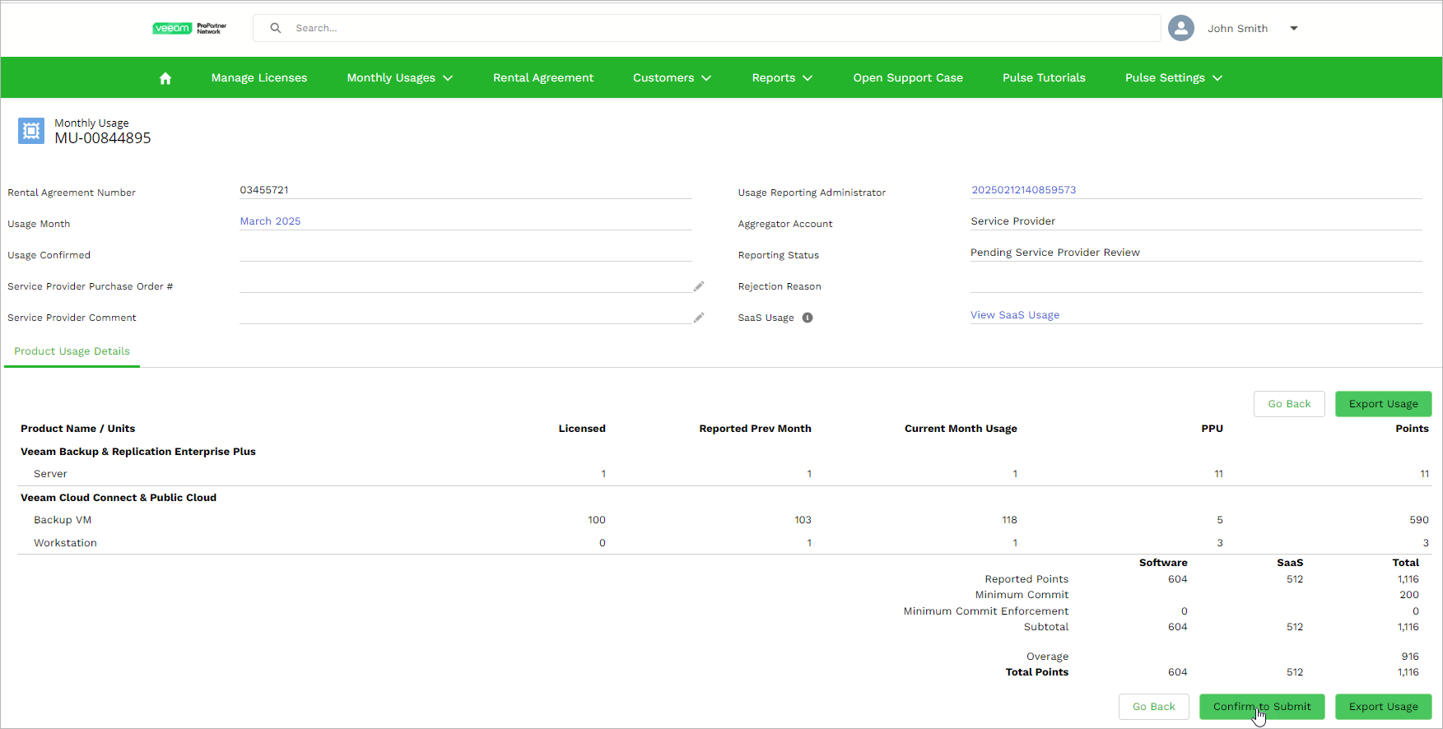Click the Licensed column header
This screenshot has width=1443, height=729.
[582, 429]
